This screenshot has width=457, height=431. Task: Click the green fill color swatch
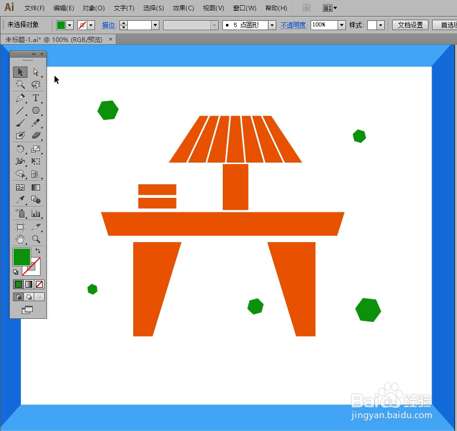click(22, 257)
